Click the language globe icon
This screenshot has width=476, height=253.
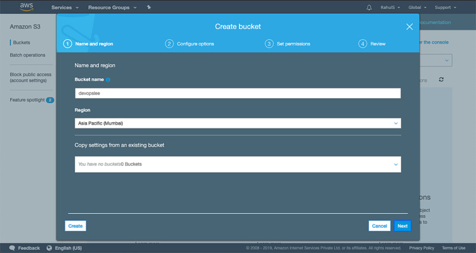pyautogui.click(x=49, y=248)
